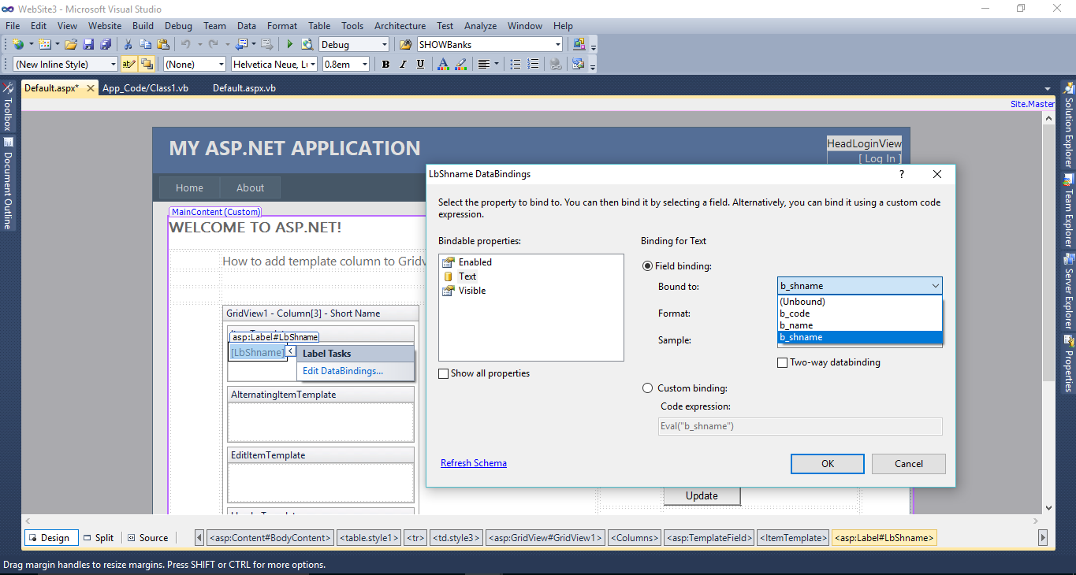This screenshot has height=575, width=1076.
Task: Click the Navigate Backward icon
Action: click(x=240, y=45)
